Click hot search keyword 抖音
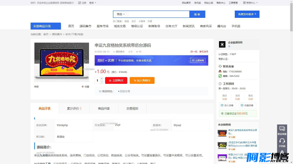 click(x=150, y=21)
